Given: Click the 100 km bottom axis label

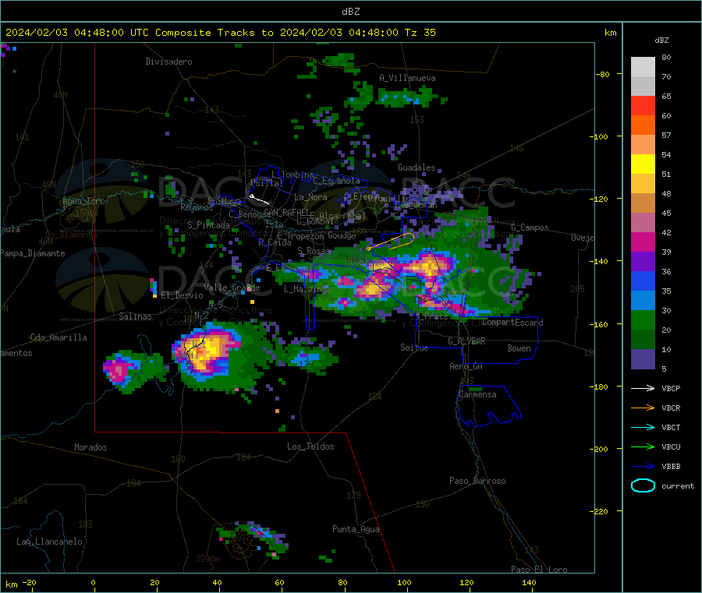Looking at the screenshot, I should click(404, 582).
